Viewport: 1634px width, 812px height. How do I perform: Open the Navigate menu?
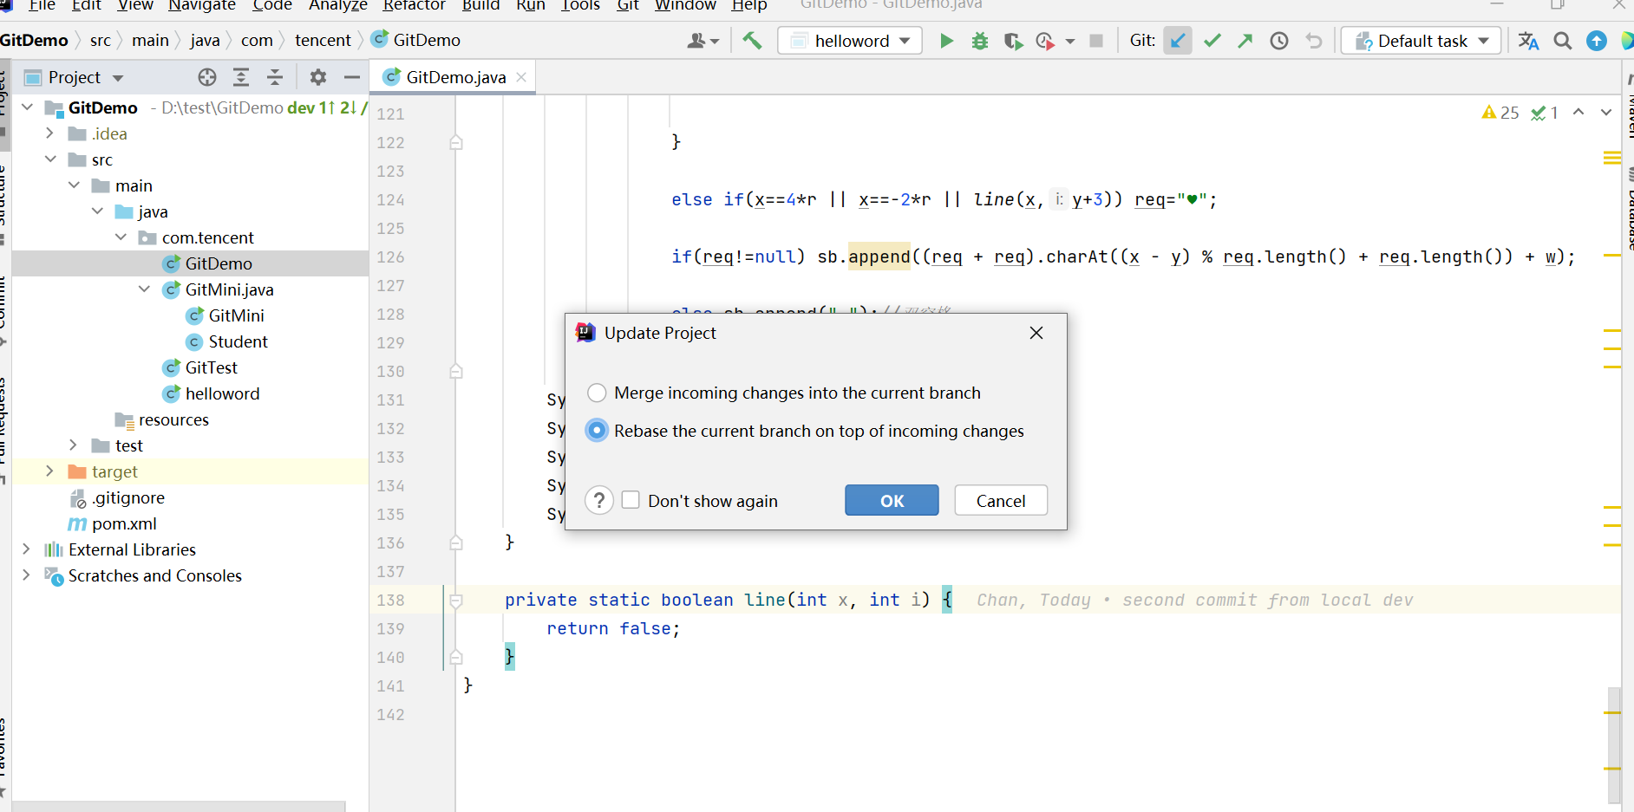click(202, 5)
